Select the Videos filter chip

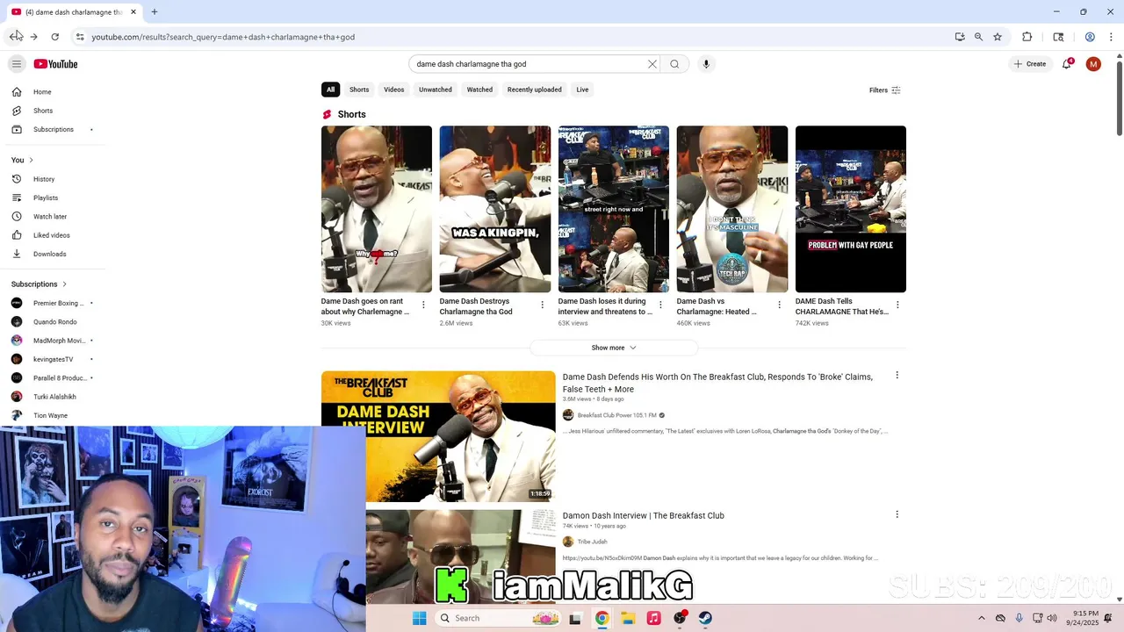(394, 90)
